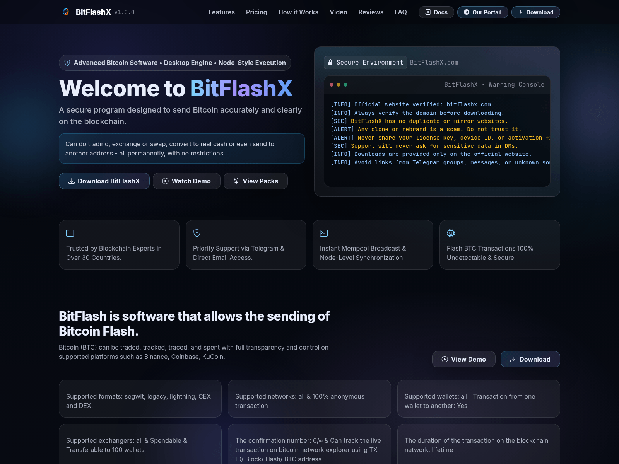Click the Instant Mempool Broadcast card
The width and height of the screenshot is (619, 464).
[x=373, y=245]
